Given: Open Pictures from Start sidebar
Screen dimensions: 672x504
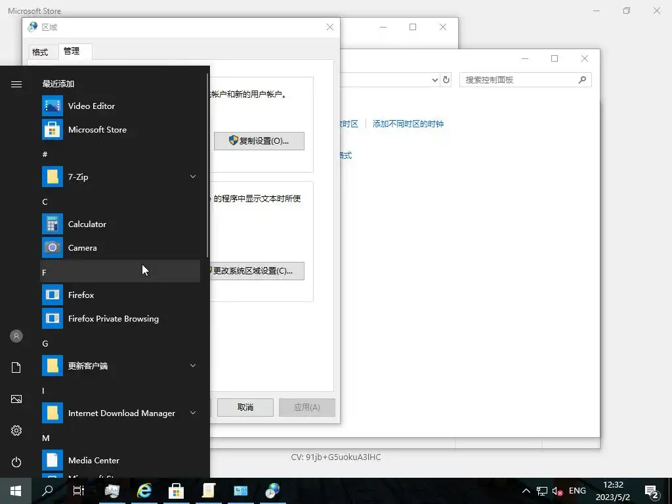Looking at the screenshot, I should point(16,399).
